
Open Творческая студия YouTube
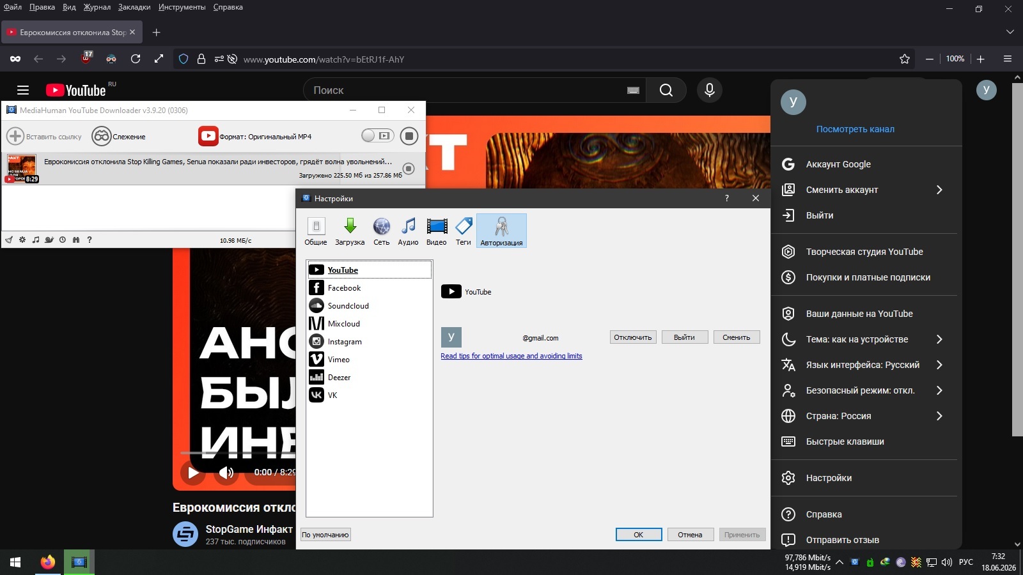pos(864,252)
